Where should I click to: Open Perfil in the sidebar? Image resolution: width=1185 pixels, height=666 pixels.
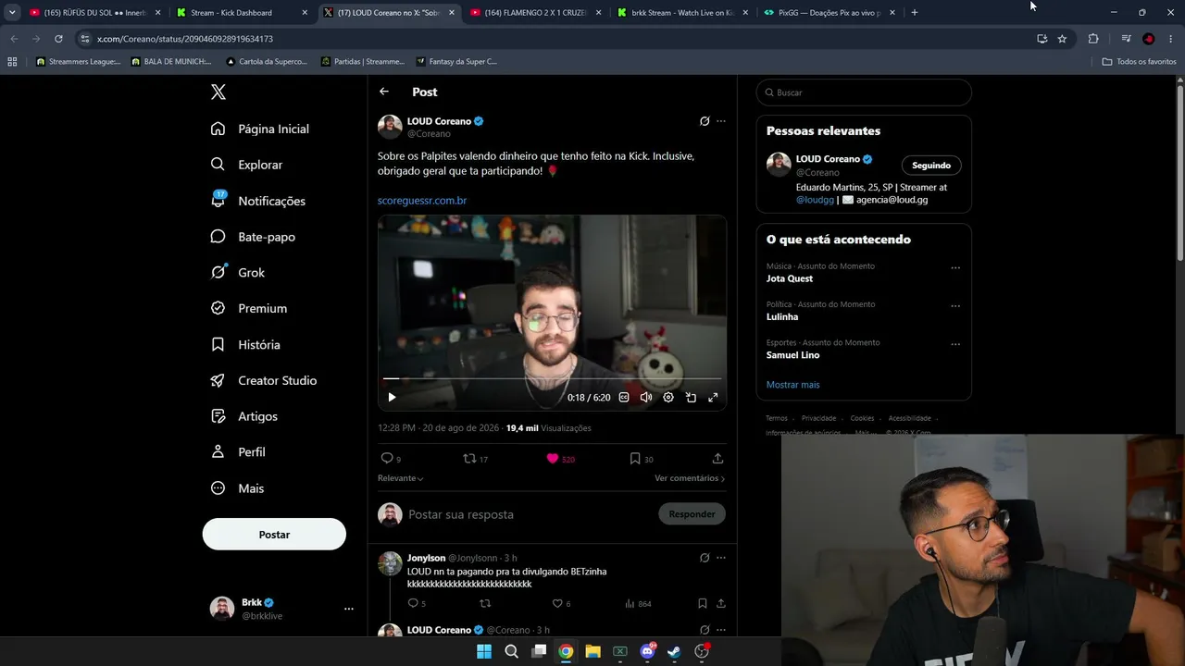pos(238,452)
